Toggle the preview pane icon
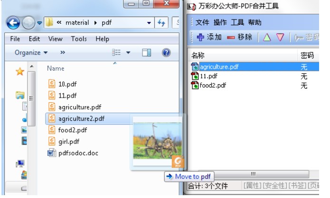The image size is (330, 198). (x=146, y=53)
